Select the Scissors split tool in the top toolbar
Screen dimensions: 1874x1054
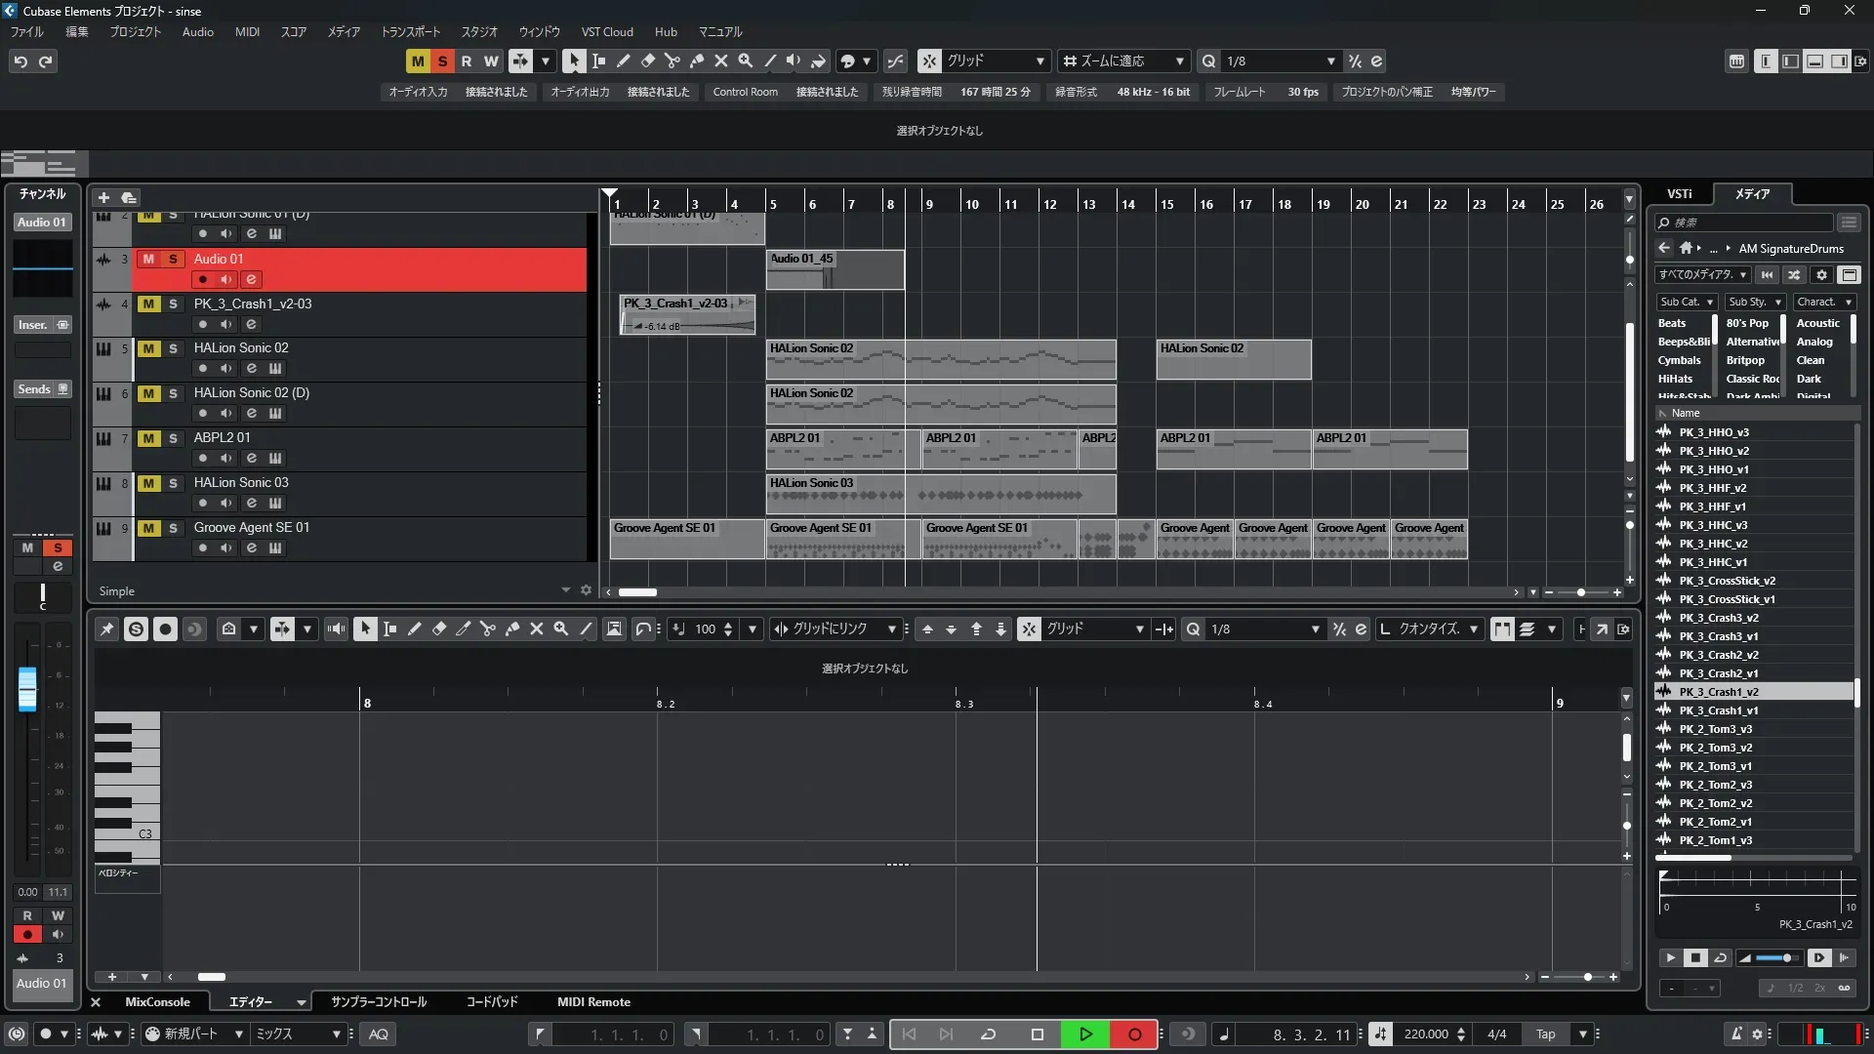click(672, 61)
